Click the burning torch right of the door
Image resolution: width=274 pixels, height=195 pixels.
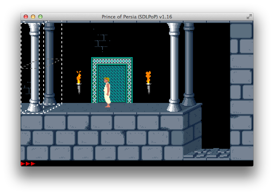[148, 82]
